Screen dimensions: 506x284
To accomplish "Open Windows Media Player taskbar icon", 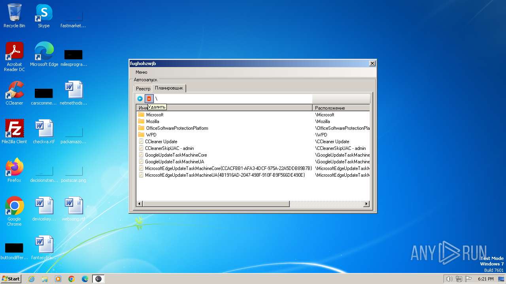I will coord(58,279).
